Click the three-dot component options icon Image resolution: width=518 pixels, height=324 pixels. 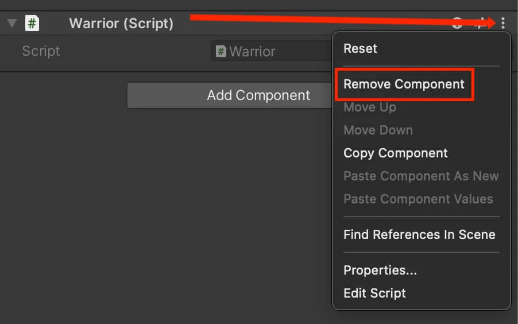pos(503,23)
